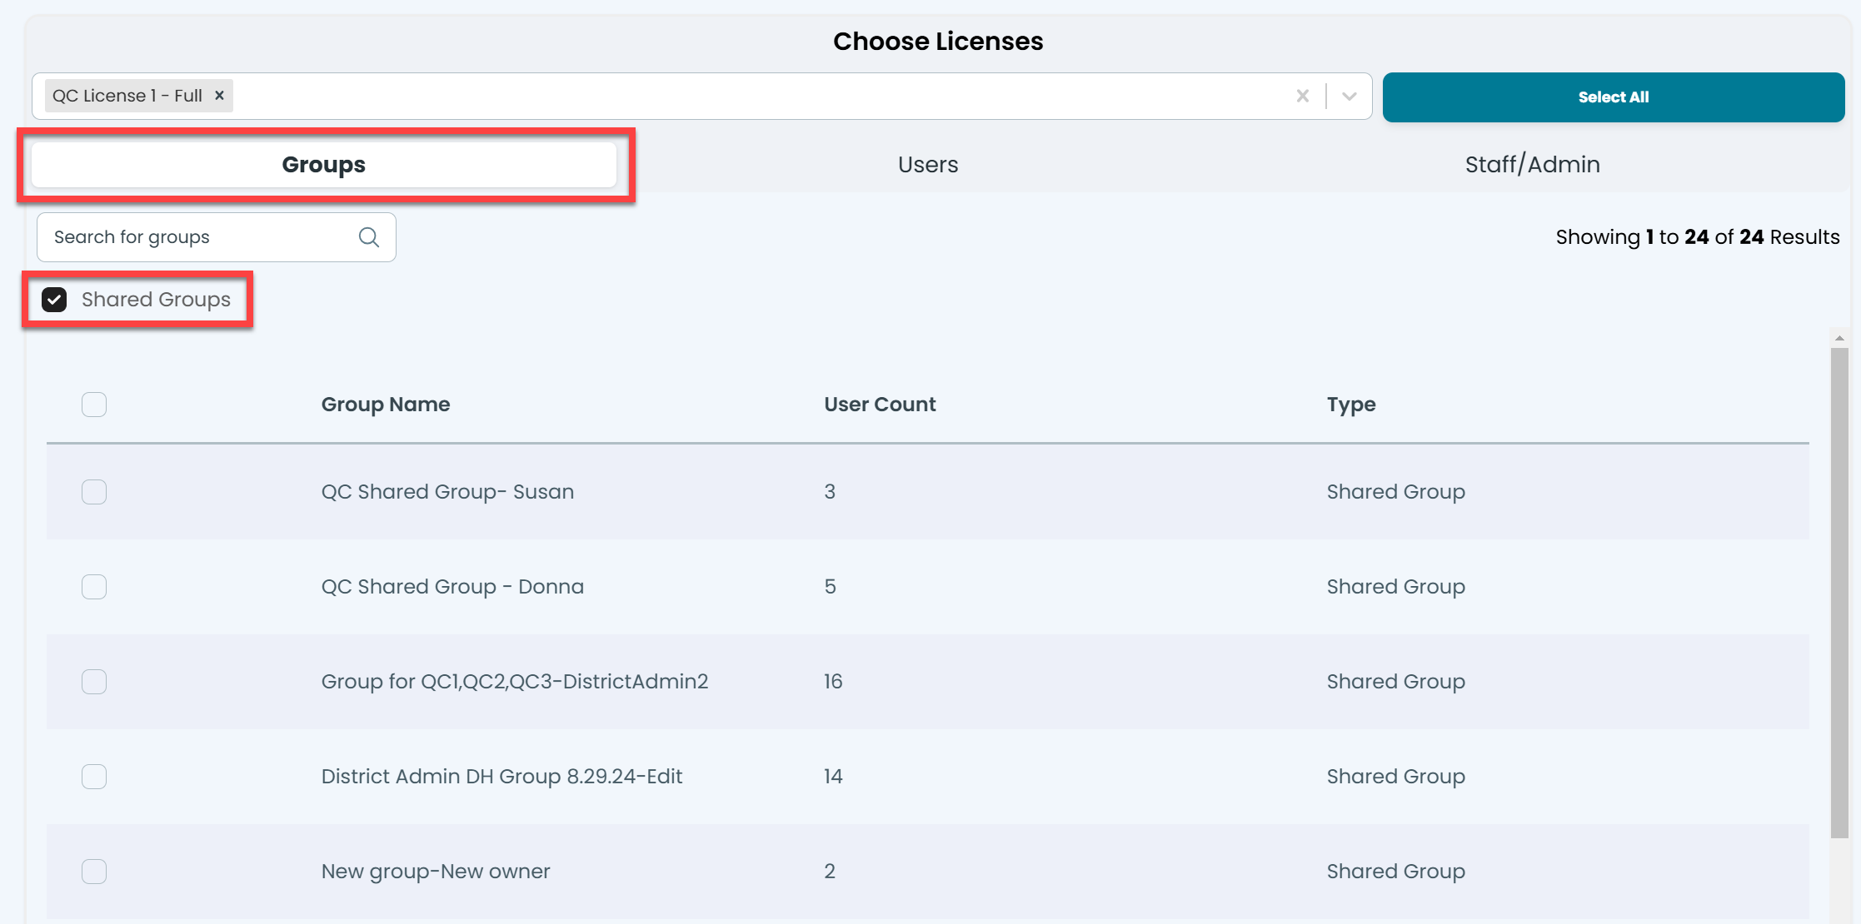Click user count 16 cell
The height and width of the screenshot is (924, 1861).
point(833,682)
